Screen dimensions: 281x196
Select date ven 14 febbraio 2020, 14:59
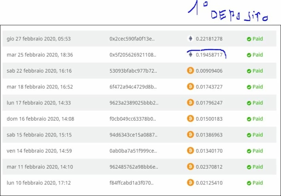[x=39, y=151]
